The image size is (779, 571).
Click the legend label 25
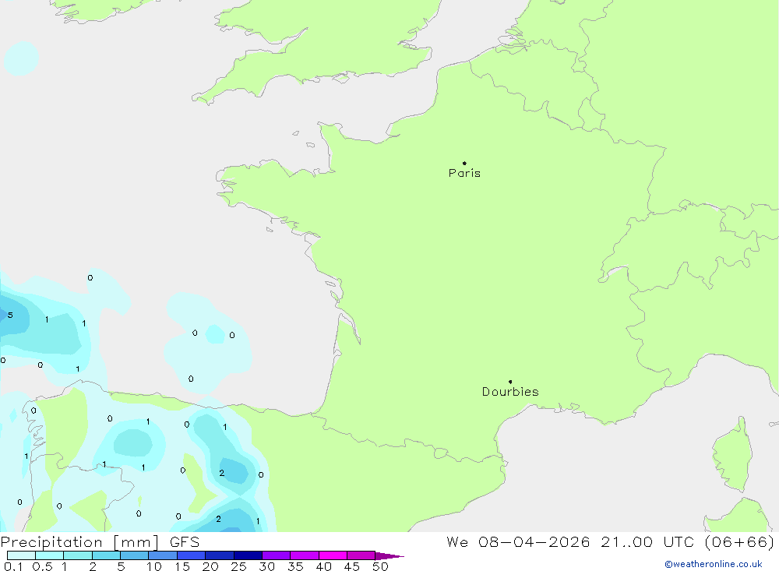(x=238, y=566)
